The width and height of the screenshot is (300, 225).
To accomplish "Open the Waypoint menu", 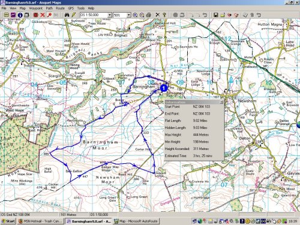I will [x=36, y=8].
